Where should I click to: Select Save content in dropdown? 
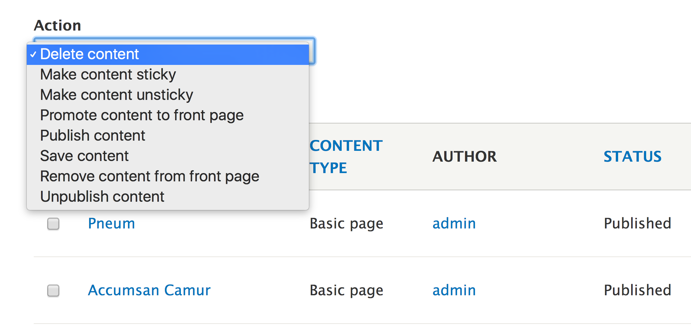click(84, 156)
